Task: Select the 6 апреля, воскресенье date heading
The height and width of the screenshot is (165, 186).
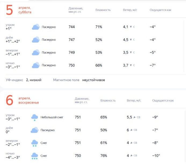Action: point(22,100)
